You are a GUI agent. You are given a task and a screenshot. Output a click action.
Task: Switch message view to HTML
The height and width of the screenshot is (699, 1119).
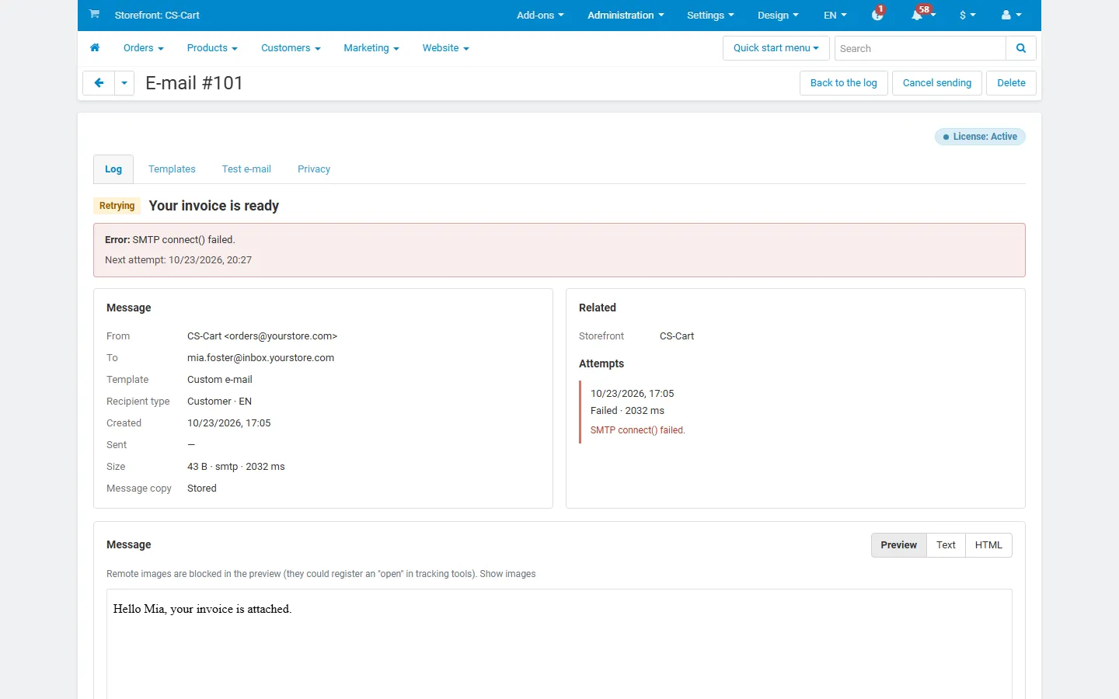(988, 545)
